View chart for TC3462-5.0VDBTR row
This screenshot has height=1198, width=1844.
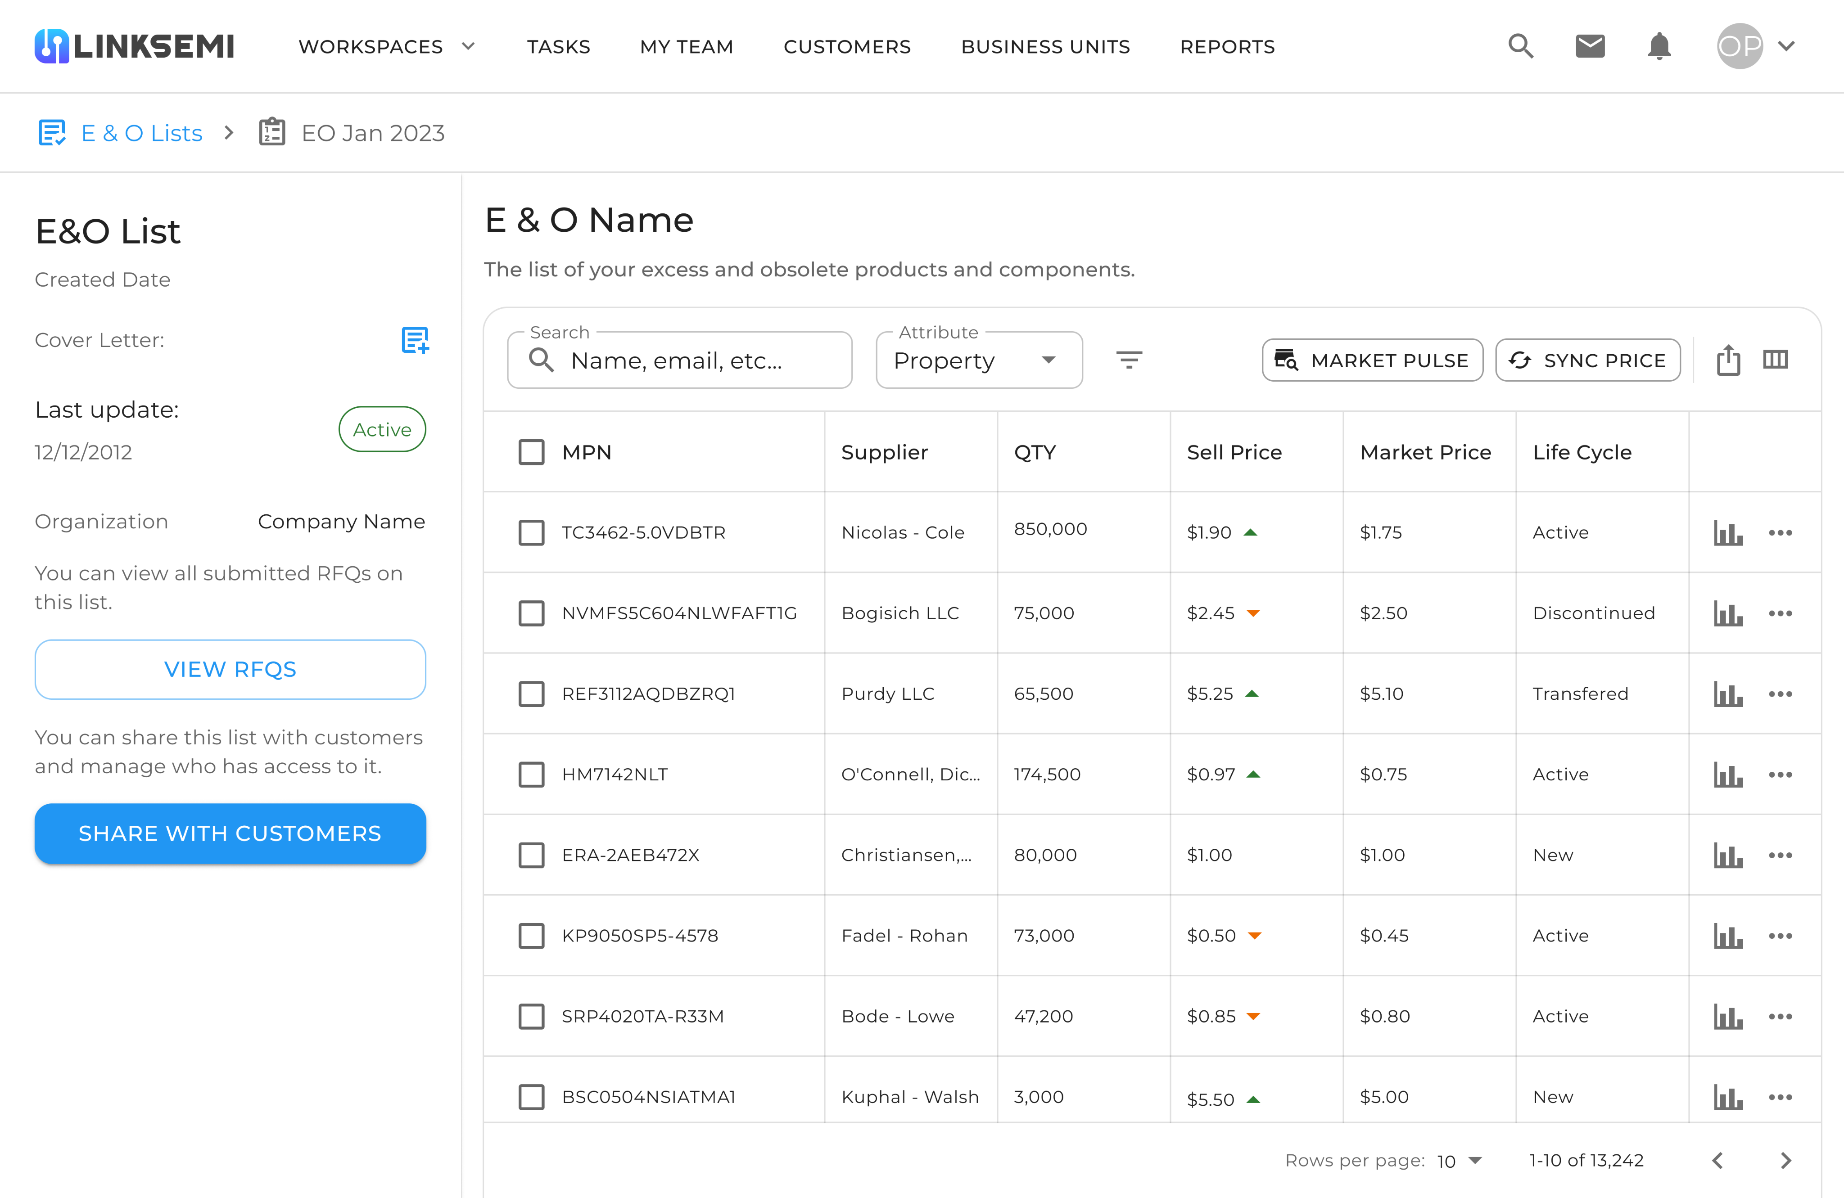click(x=1728, y=533)
